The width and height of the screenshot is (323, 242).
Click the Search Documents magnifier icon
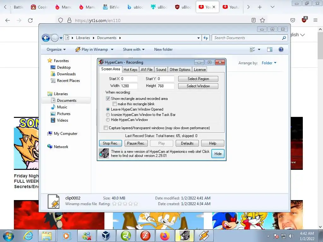284,38
